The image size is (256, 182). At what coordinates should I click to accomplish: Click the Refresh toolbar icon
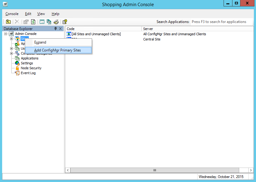33,22
